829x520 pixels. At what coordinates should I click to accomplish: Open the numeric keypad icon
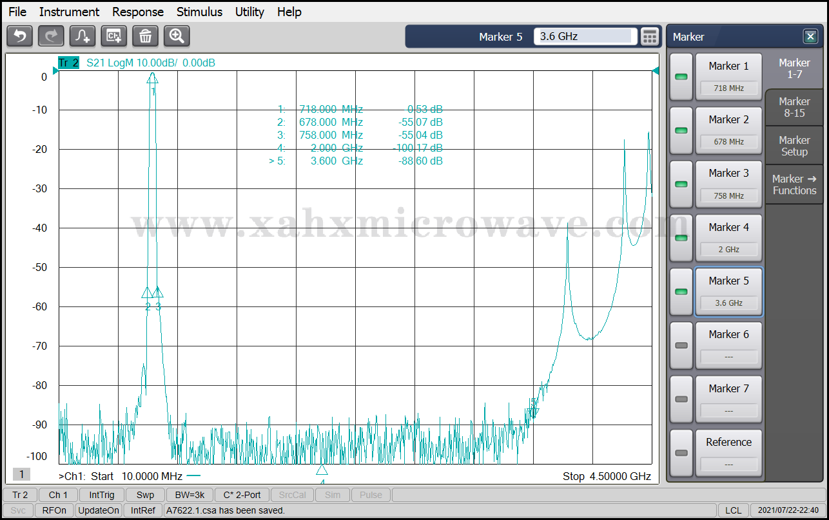pyautogui.click(x=650, y=37)
